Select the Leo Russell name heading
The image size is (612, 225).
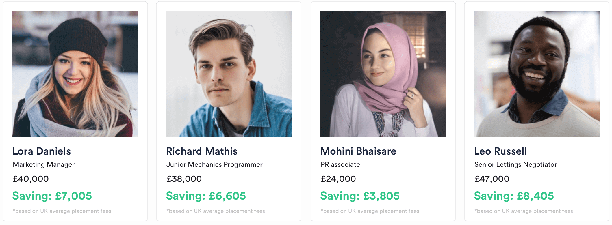tap(500, 151)
